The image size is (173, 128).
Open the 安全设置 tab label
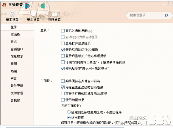click(x=33, y=20)
